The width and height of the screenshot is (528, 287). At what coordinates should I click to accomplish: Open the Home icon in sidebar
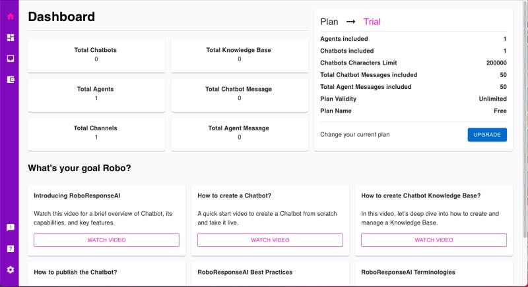(x=11, y=16)
